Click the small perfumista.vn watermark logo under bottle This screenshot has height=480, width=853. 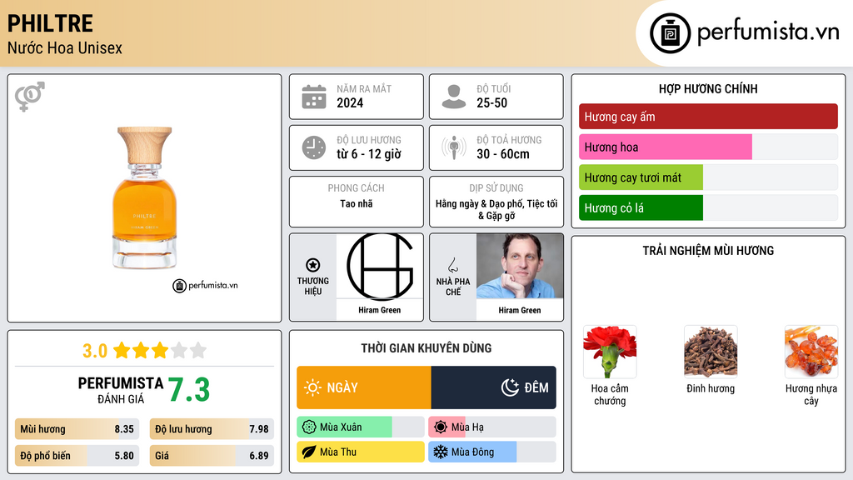(205, 285)
